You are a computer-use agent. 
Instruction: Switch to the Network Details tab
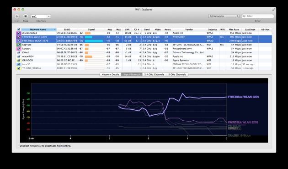click(110, 75)
